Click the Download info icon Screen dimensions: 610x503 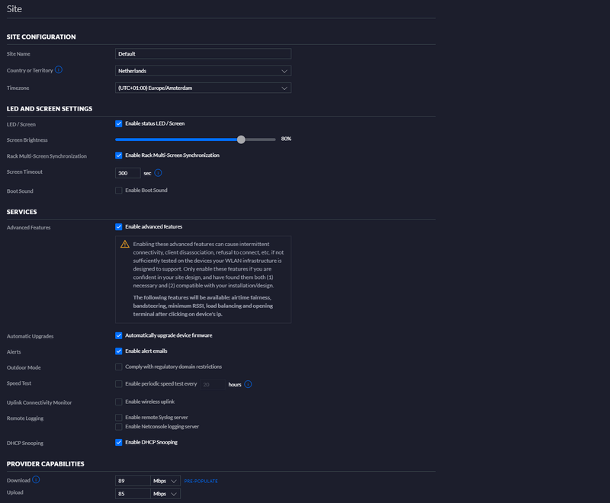point(36,480)
